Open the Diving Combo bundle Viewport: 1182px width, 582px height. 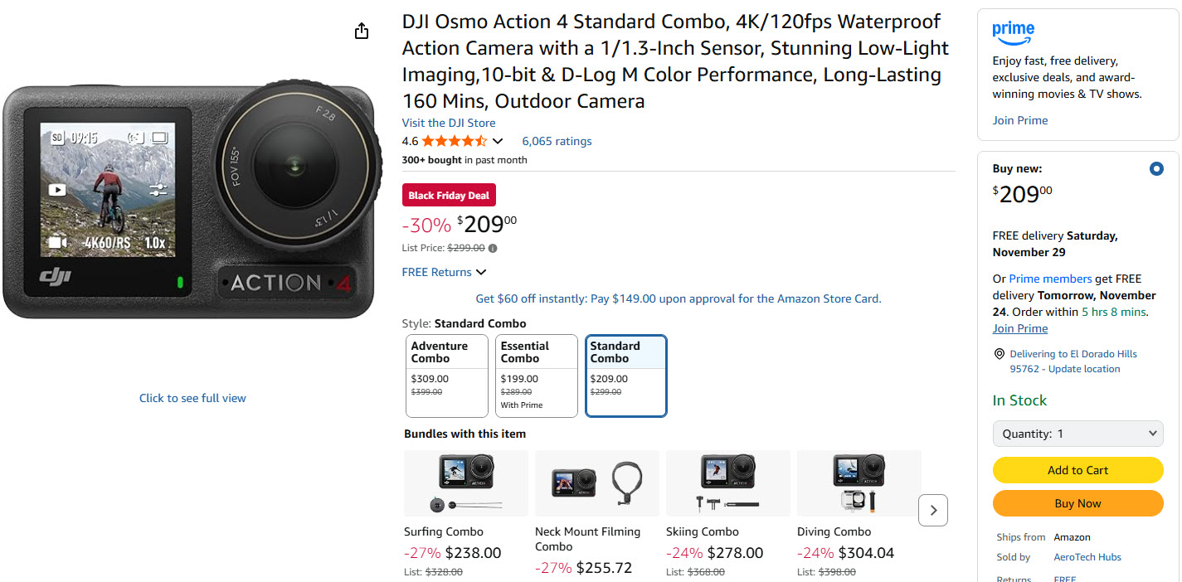859,484
